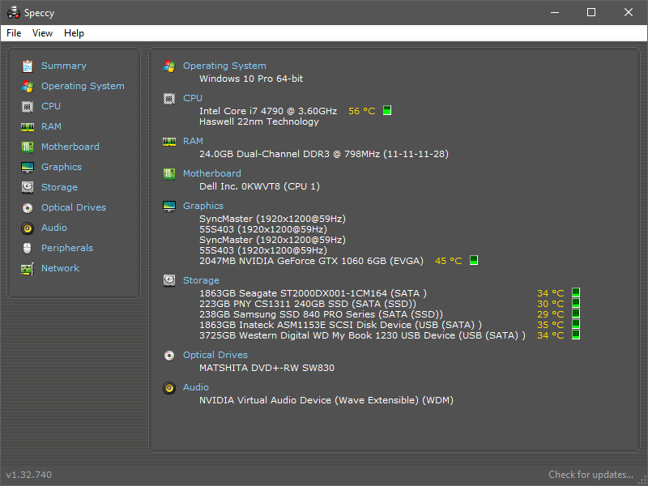Click the CPU temperature indicator icon
This screenshot has width=648, height=486.
click(x=387, y=111)
